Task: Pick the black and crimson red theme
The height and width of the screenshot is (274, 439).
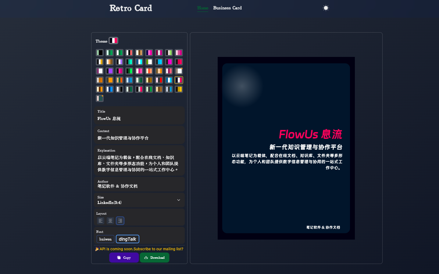Action: 179,62
